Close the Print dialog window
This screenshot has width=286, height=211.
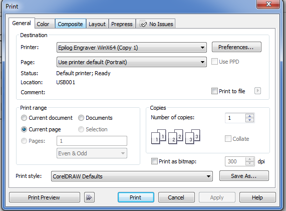(268, 4)
